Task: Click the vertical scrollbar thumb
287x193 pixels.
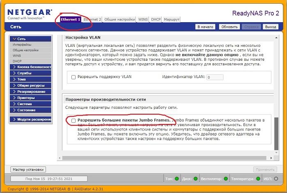Action: coord(276,134)
